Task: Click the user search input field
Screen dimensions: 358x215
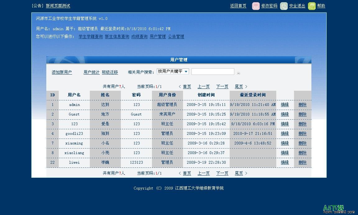Action: pyautogui.click(x=213, y=72)
